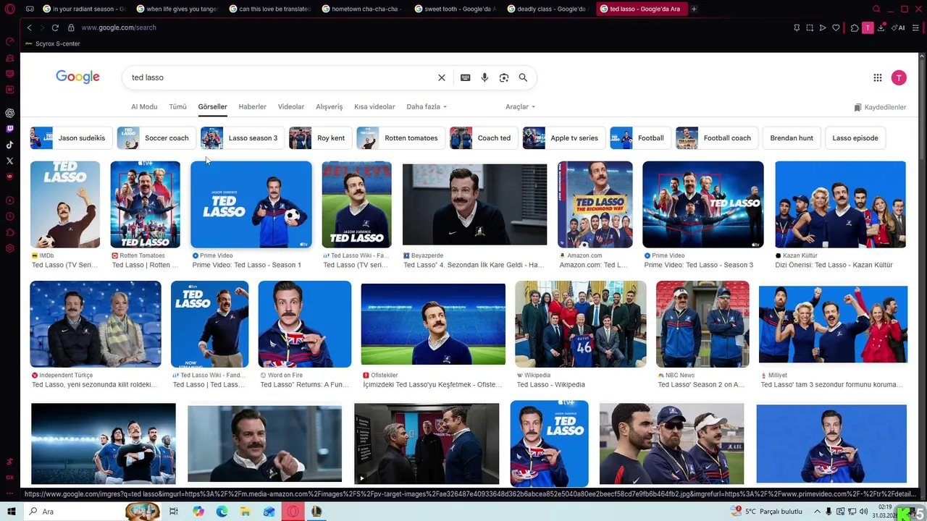
Task: Open NBC News Season 2 thumbnail
Action: click(x=702, y=324)
